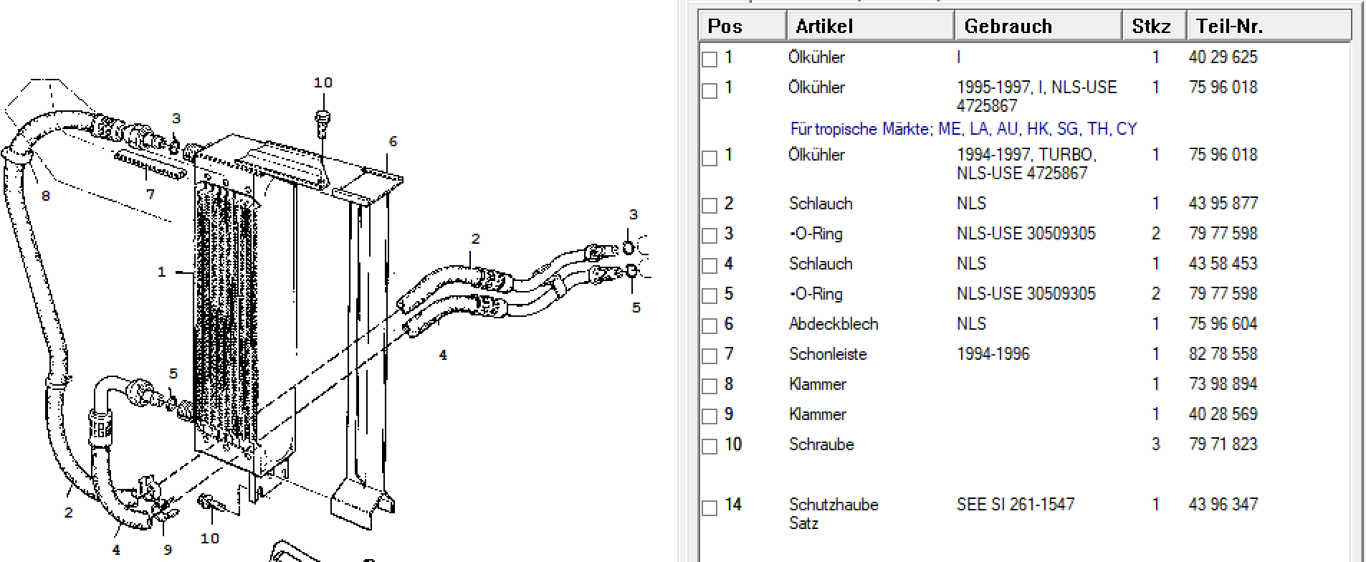Sort by the Stkz column header
Image resolution: width=1366 pixels, height=562 pixels.
point(1154,26)
